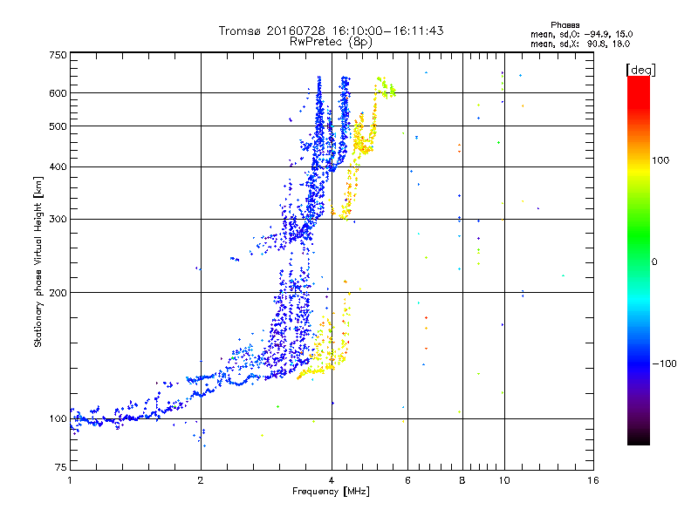Click the y-axis label 'Stationary phase Virtual Height [km]'
Image resolution: width=698 pixels, height=523 pixels.
38,261
